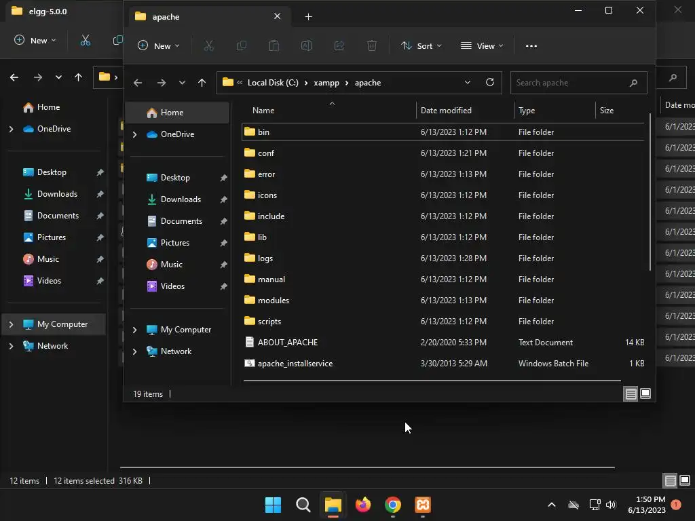
Task: Go forward in the apache window
Action: point(162,83)
